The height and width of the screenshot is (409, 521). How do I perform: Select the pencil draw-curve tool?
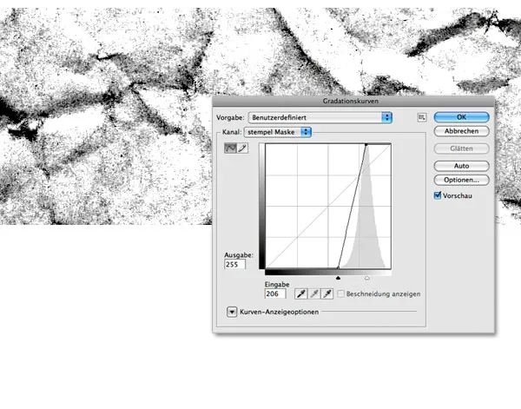point(242,148)
